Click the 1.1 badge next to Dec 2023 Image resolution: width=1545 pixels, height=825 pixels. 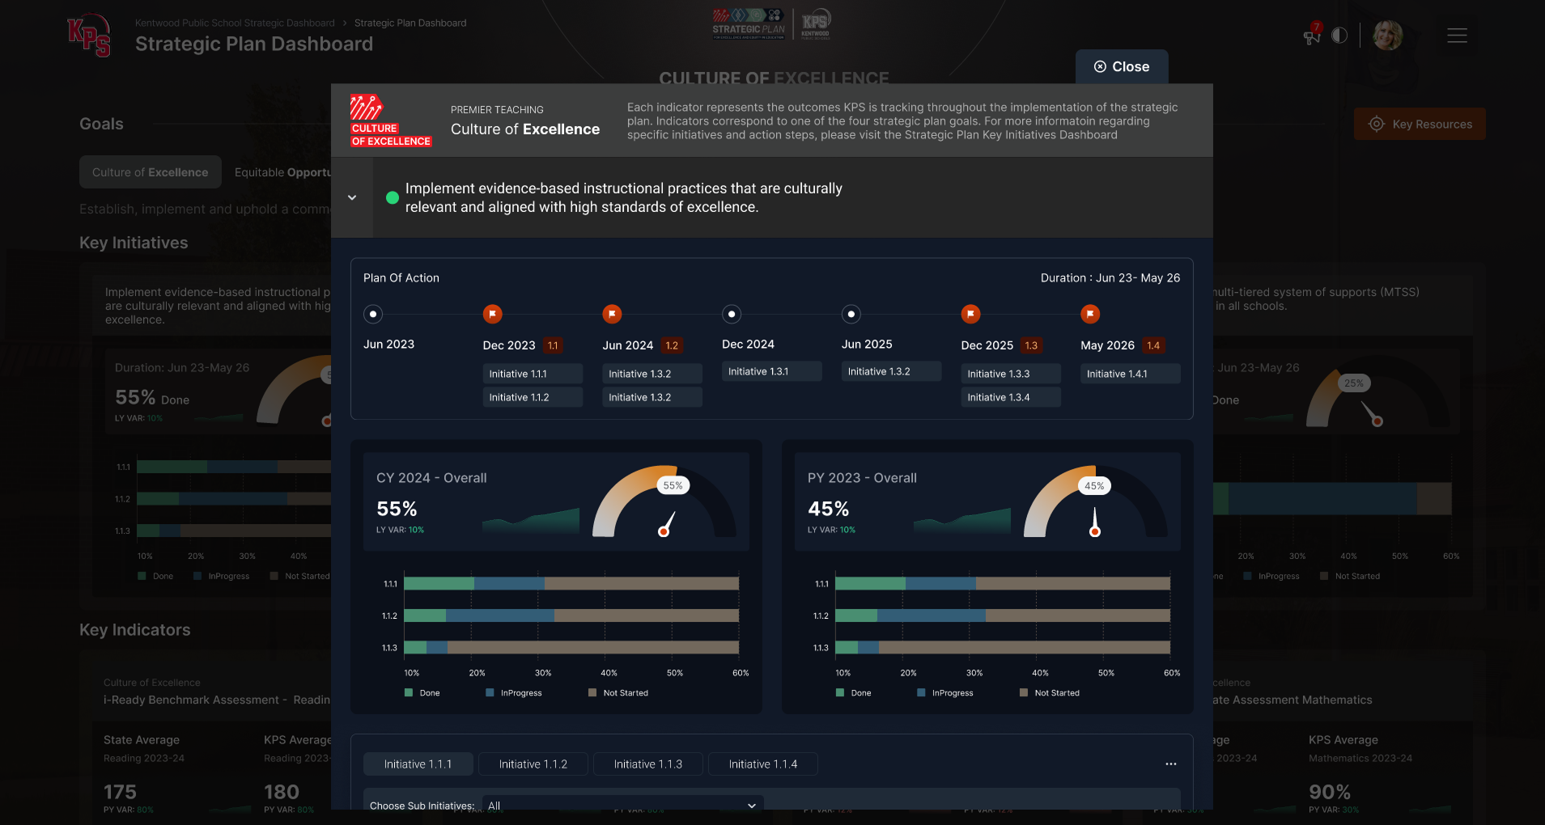click(x=553, y=345)
